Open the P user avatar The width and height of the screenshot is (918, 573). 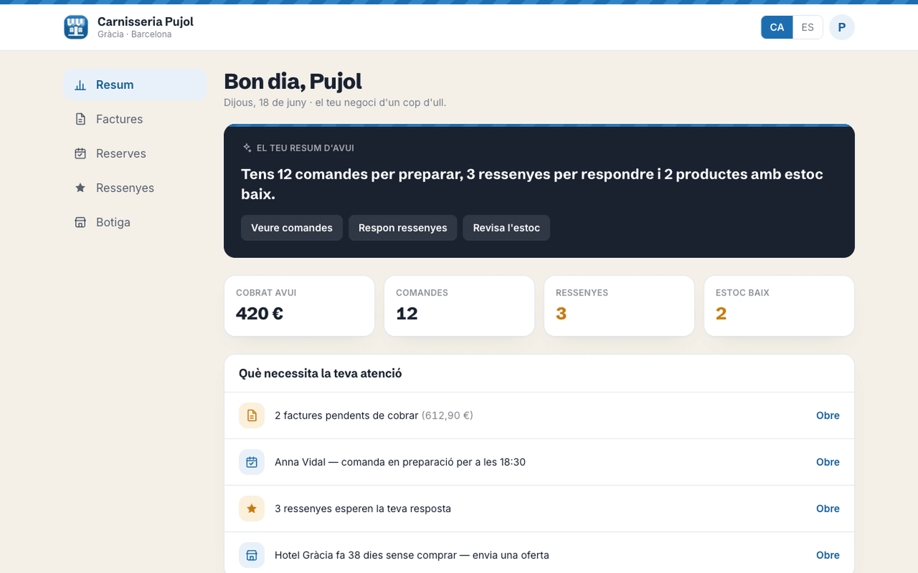(842, 28)
